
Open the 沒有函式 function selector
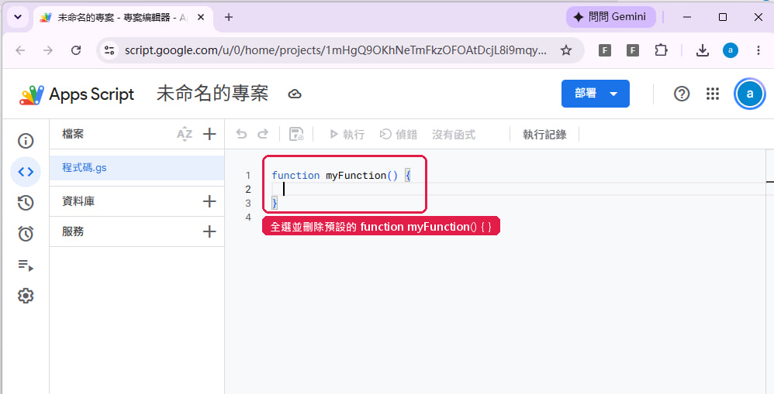(454, 135)
